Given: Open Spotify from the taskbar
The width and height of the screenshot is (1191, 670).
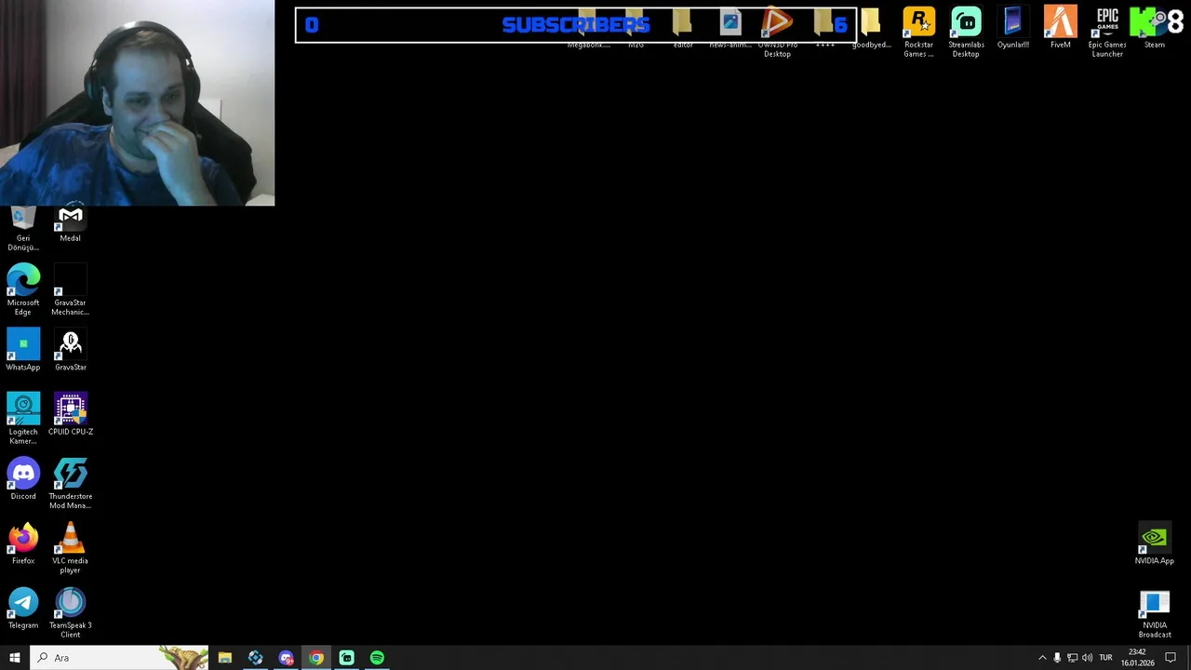Looking at the screenshot, I should [x=377, y=658].
